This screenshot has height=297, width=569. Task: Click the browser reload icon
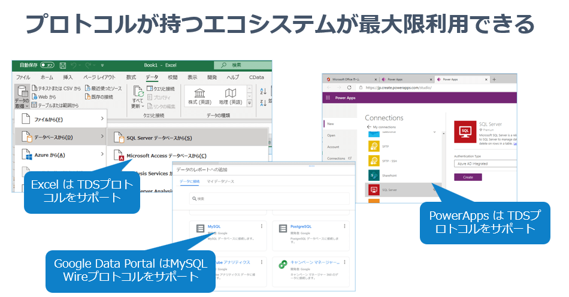[x=349, y=87]
